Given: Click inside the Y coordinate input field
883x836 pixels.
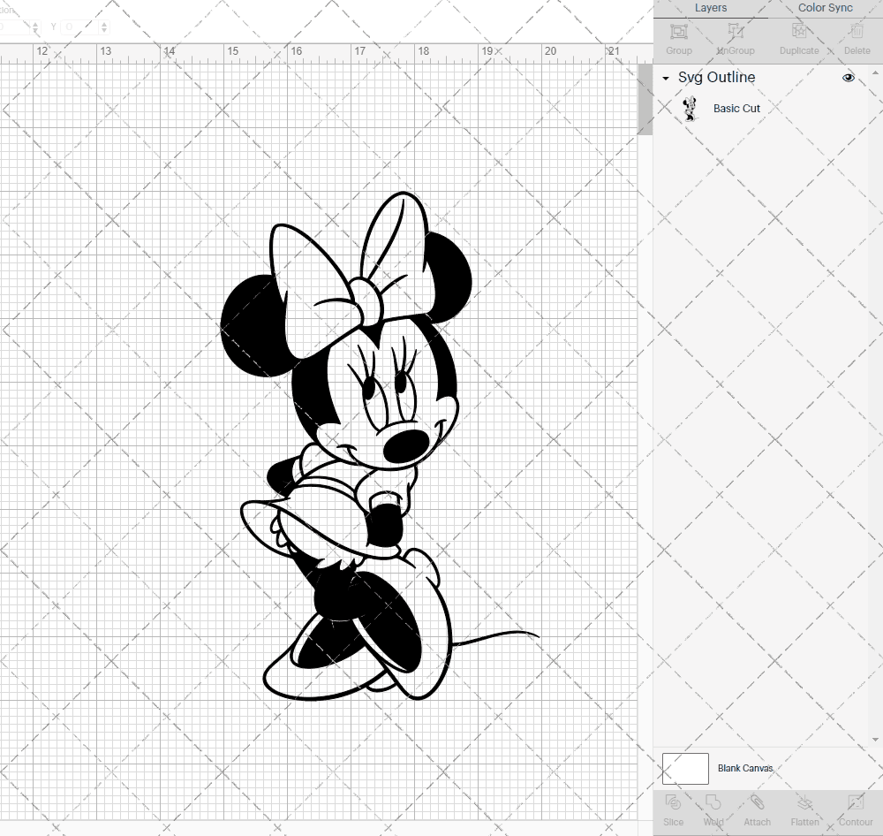Looking at the screenshot, I should click(x=79, y=27).
